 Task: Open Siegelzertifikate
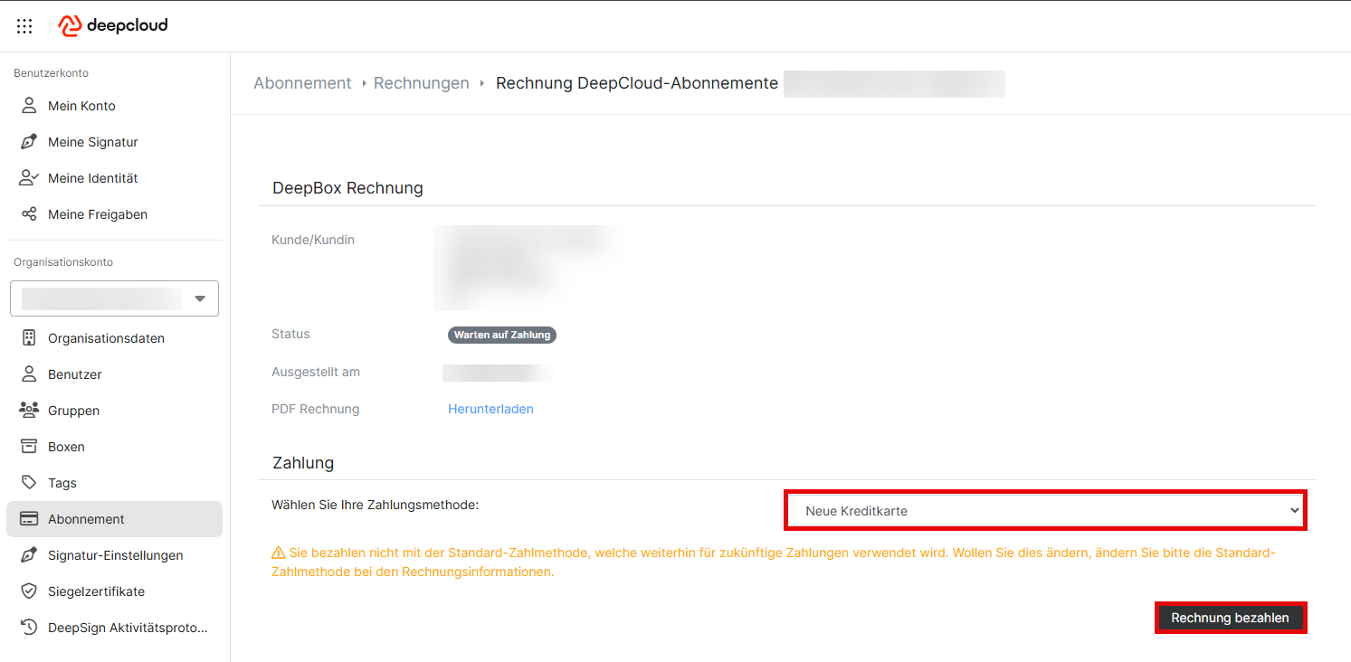tap(114, 591)
